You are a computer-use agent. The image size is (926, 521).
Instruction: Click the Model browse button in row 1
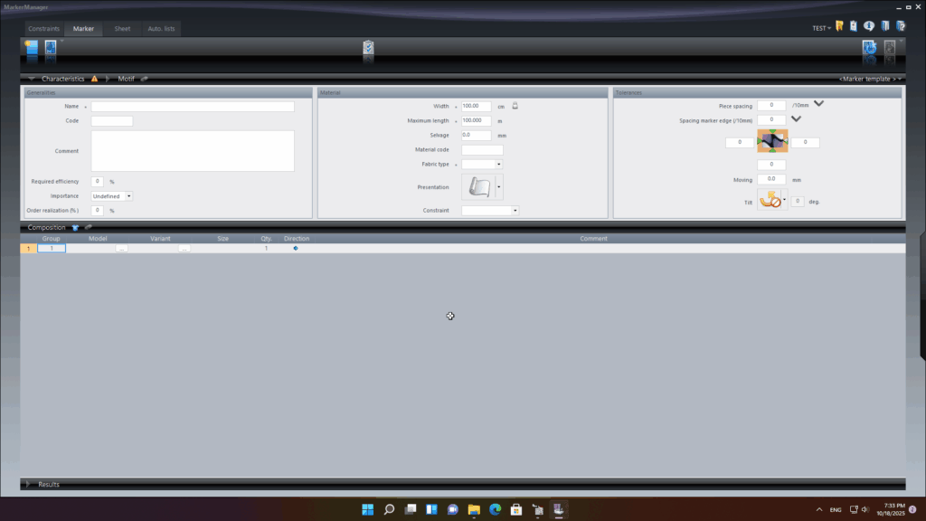[x=121, y=248]
